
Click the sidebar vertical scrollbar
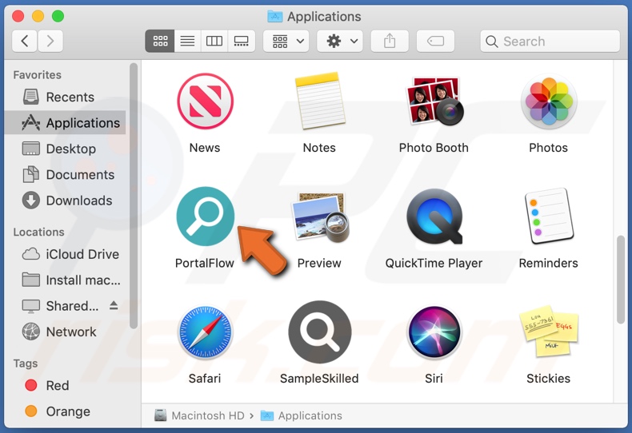coord(134,196)
